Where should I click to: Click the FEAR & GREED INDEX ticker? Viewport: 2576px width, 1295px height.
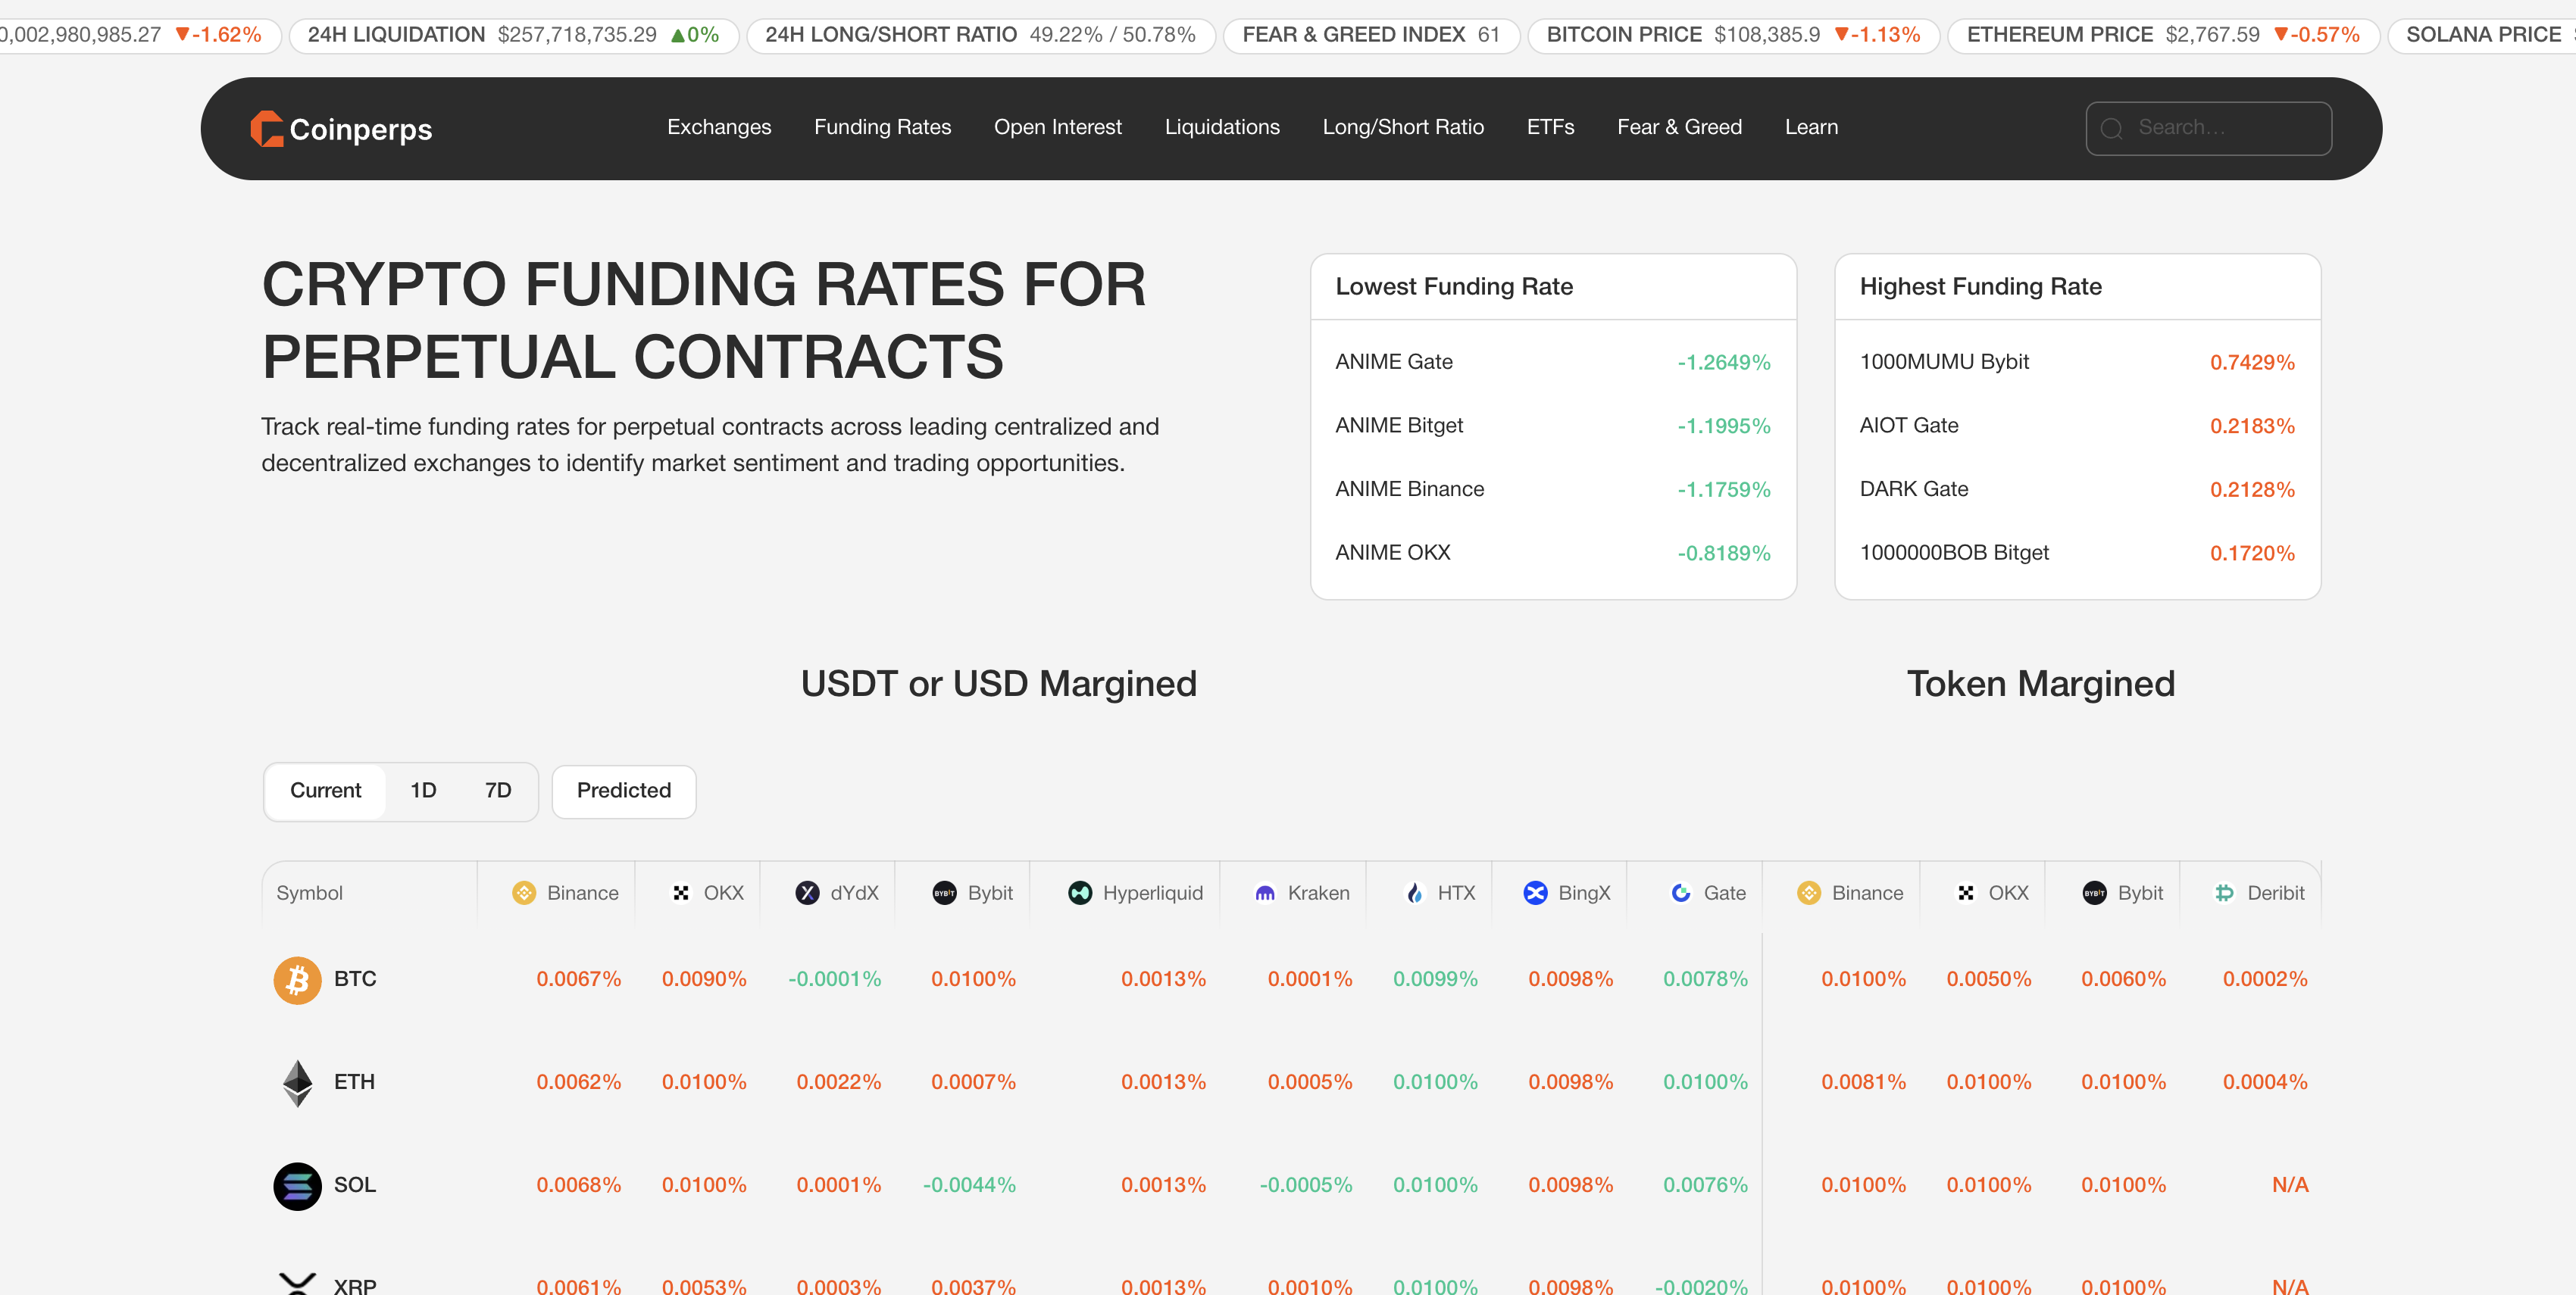(x=1371, y=35)
